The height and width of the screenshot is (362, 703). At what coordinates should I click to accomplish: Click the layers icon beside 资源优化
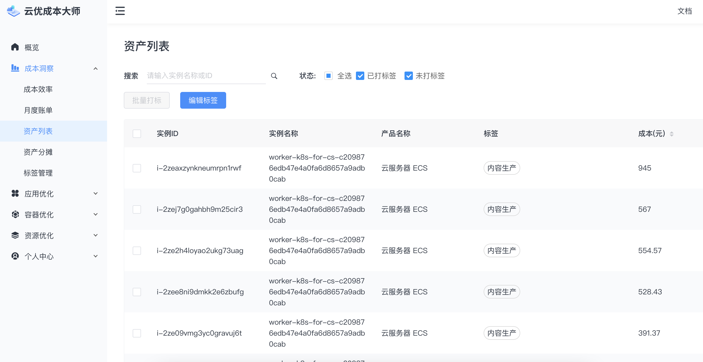[15, 235]
